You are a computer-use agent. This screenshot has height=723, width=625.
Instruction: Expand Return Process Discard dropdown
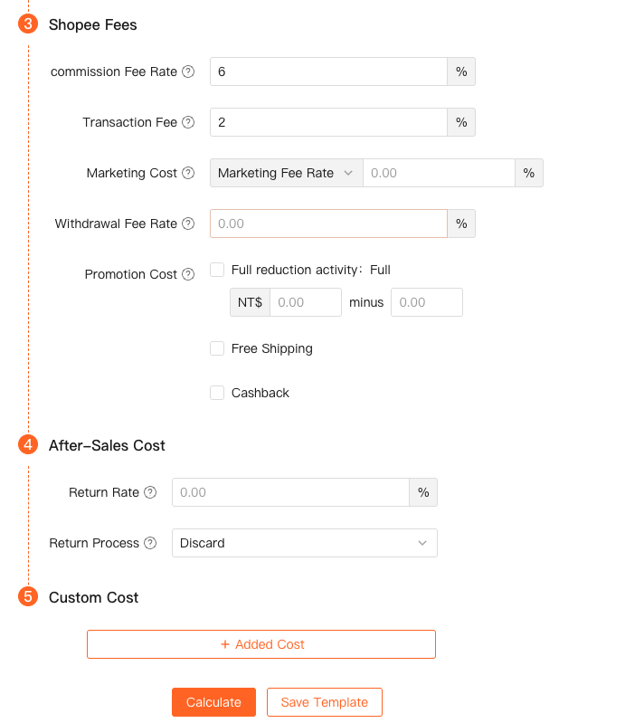pyautogui.click(x=304, y=543)
